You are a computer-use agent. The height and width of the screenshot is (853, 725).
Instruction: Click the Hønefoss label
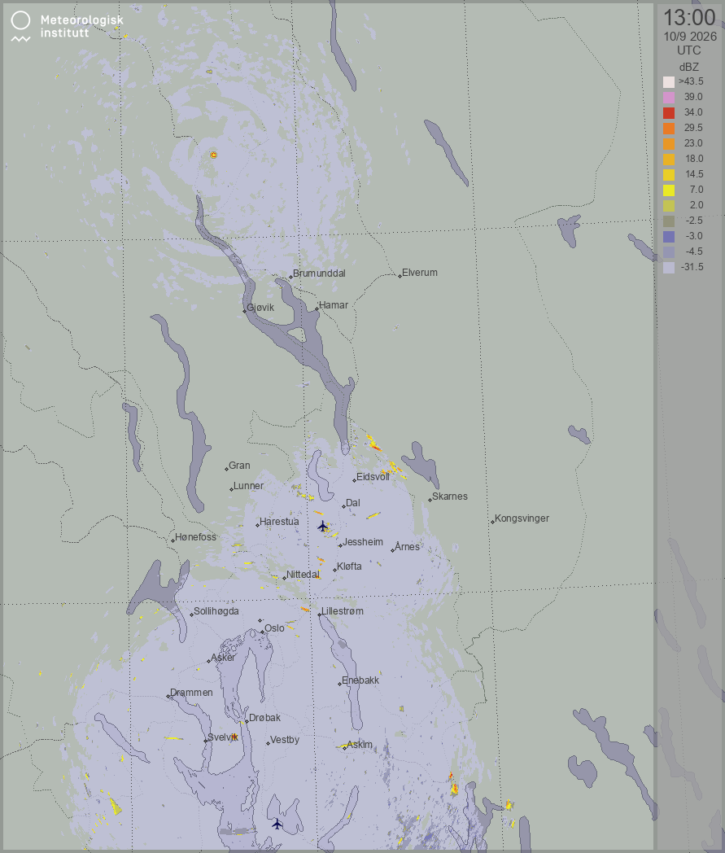point(195,537)
